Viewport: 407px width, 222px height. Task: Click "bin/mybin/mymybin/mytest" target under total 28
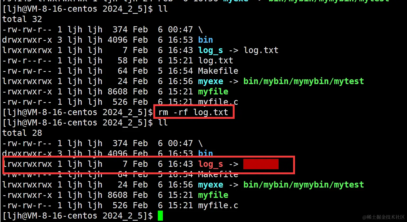tap(304, 185)
